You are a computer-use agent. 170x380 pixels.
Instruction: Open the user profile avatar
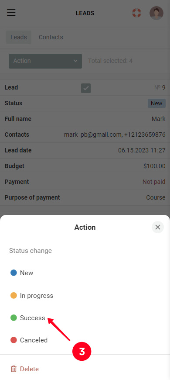pos(156,13)
